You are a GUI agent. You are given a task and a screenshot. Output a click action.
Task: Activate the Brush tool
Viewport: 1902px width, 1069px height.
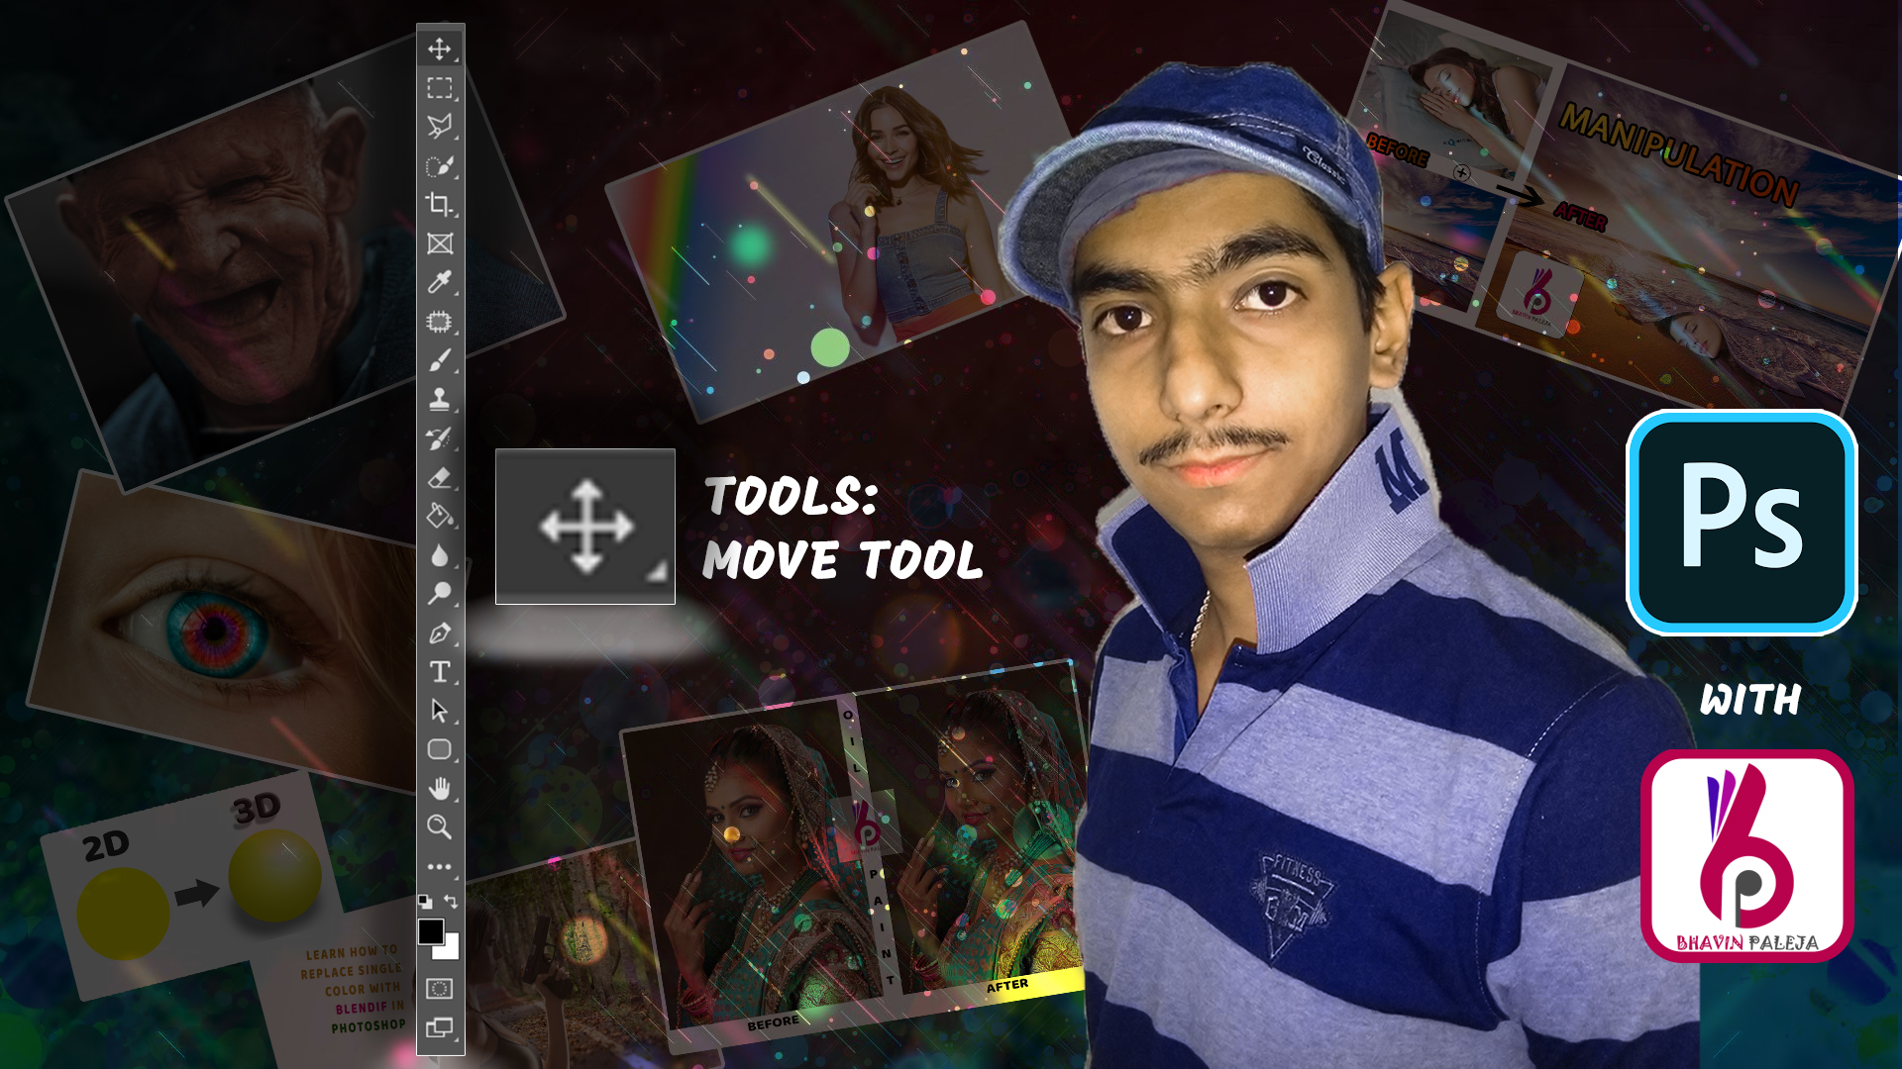tap(440, 360)
